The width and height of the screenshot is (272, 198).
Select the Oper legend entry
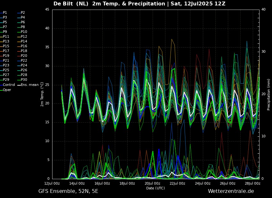[x=7, y=90]
